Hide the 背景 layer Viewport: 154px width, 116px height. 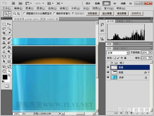[108, 77]
